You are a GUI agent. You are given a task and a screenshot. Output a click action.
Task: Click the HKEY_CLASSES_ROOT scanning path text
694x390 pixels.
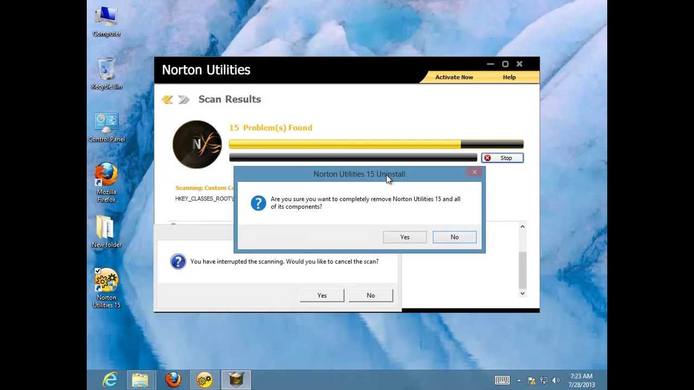click(x=204, y=199)
